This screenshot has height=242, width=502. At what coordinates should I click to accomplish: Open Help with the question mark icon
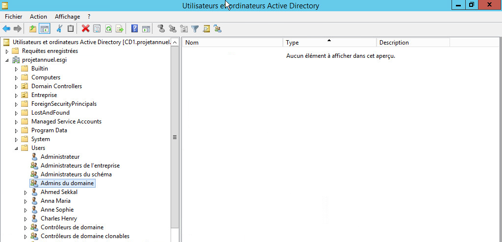pyautogui.click(x=135, y=29)
